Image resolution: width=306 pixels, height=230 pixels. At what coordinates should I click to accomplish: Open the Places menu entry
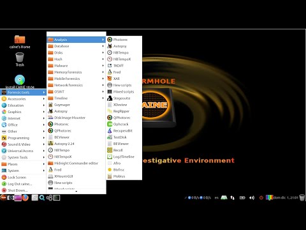pyautogui.click(x=23, y=164)
